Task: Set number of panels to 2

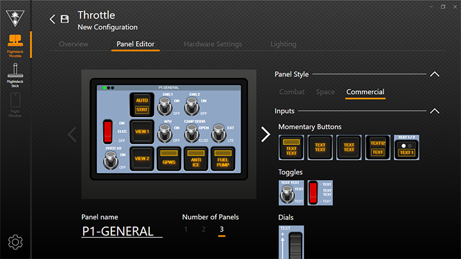Action: [x=204, y=230]
